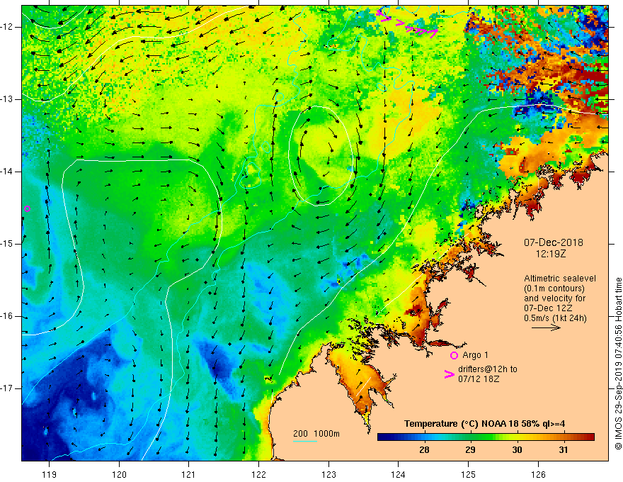The width and height of the screenshot is (623, 482).
Task: Click the center of the white-contoured eddy
Action: (x=321, y=155)
